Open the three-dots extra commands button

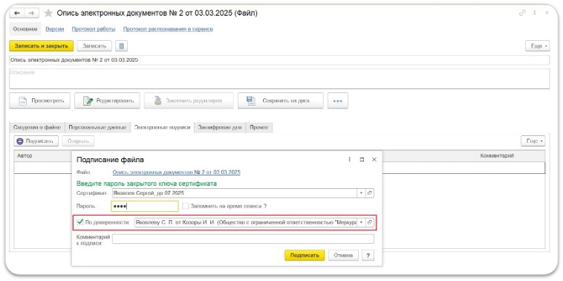tap(337, 101)
